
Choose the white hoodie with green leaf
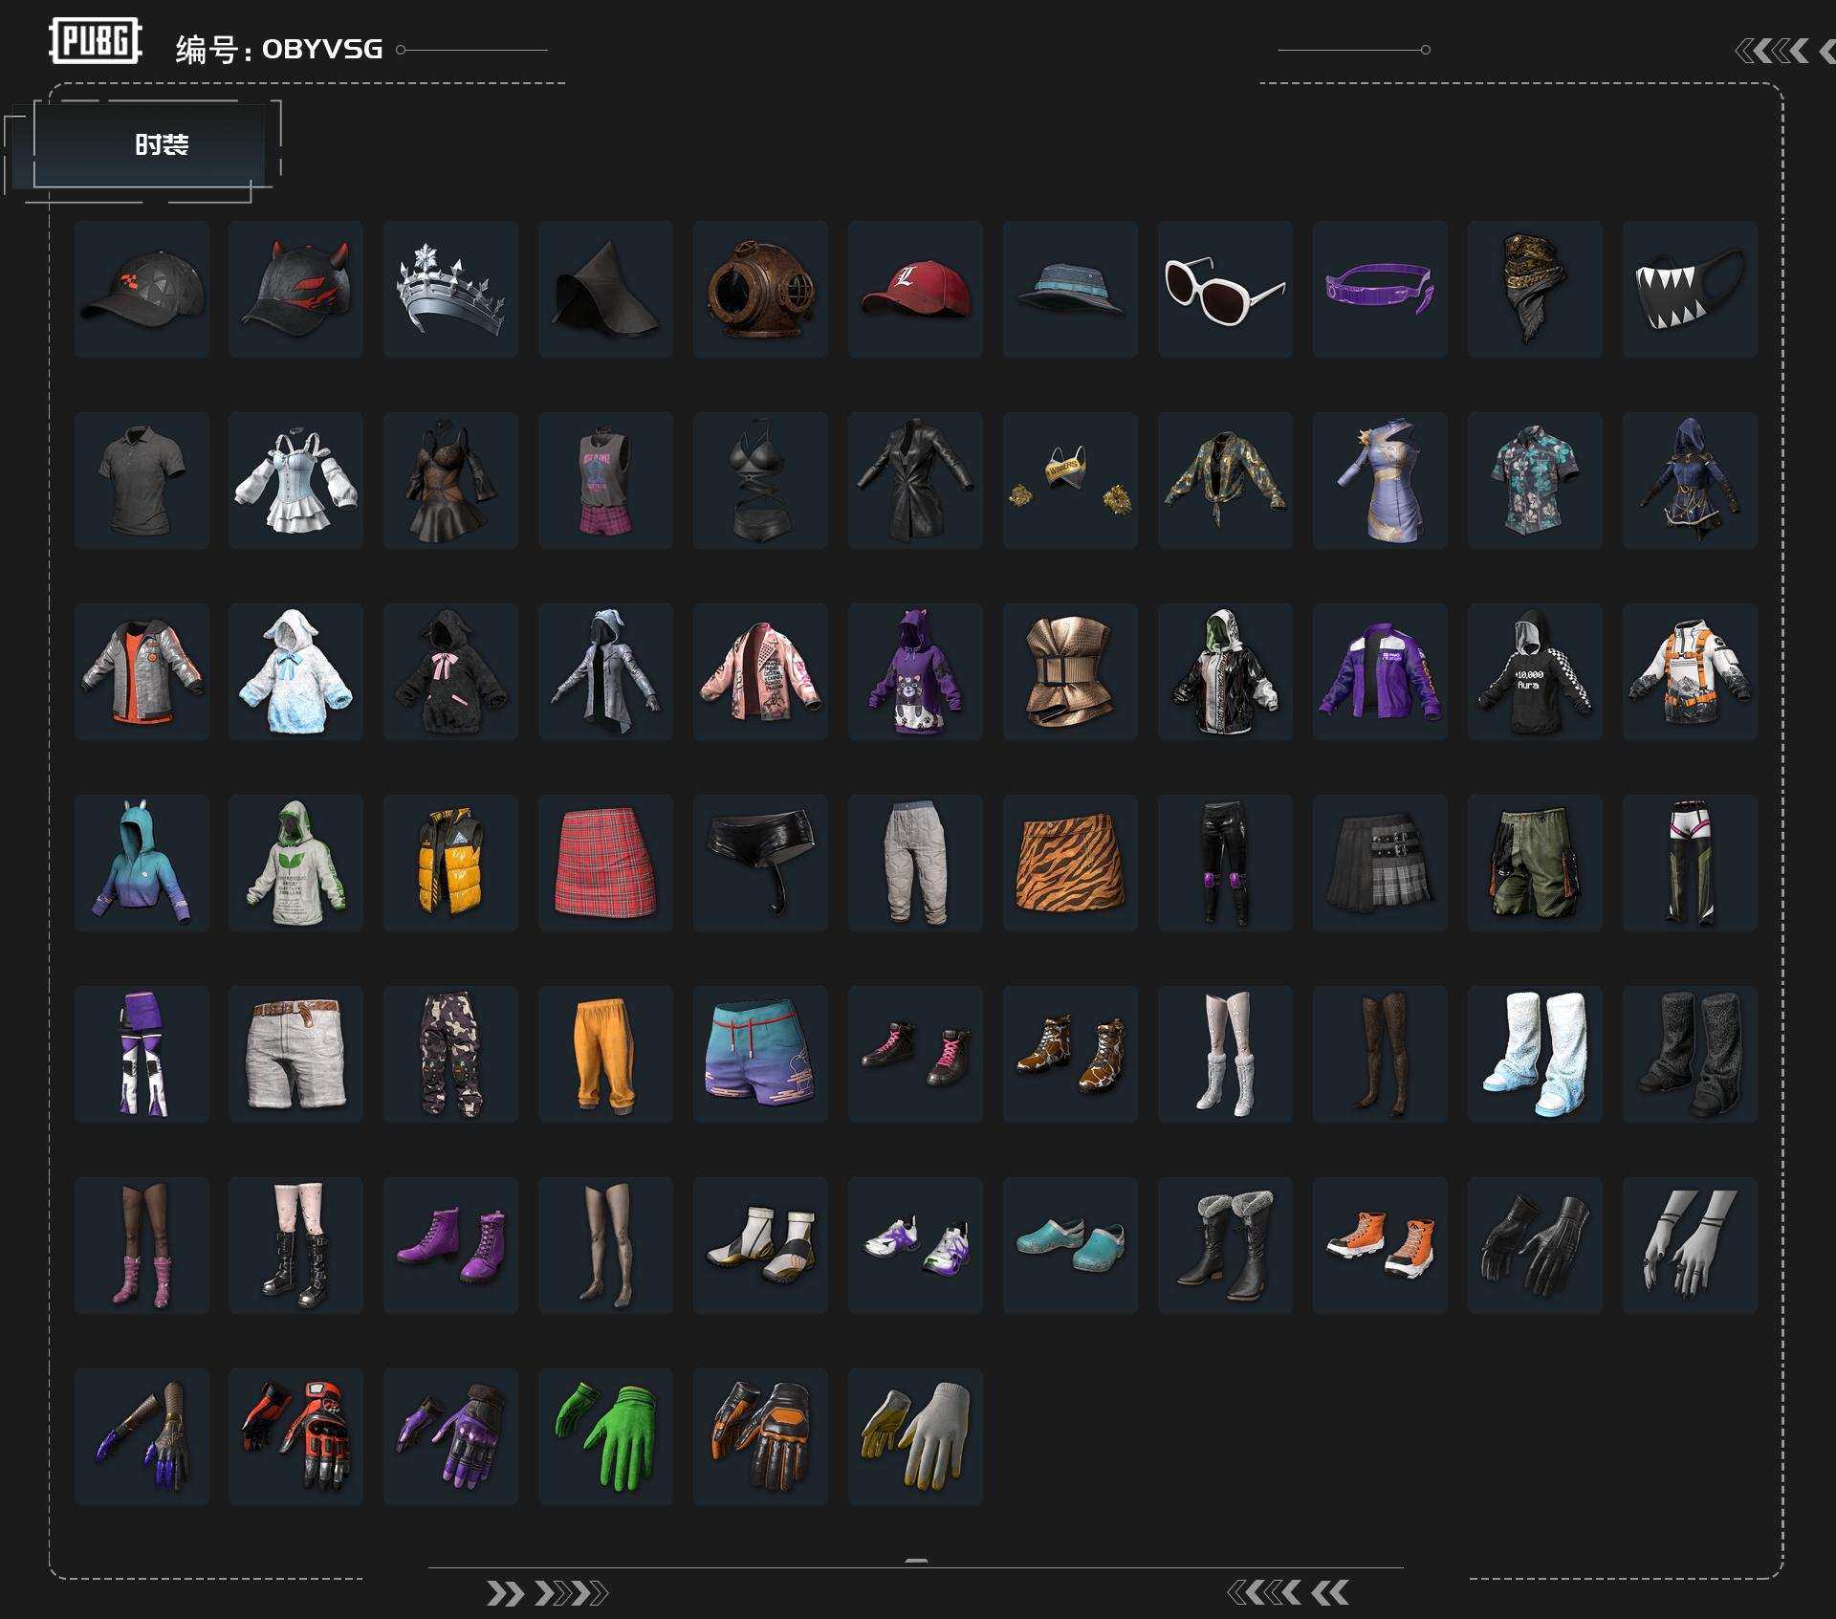point(295,863)
